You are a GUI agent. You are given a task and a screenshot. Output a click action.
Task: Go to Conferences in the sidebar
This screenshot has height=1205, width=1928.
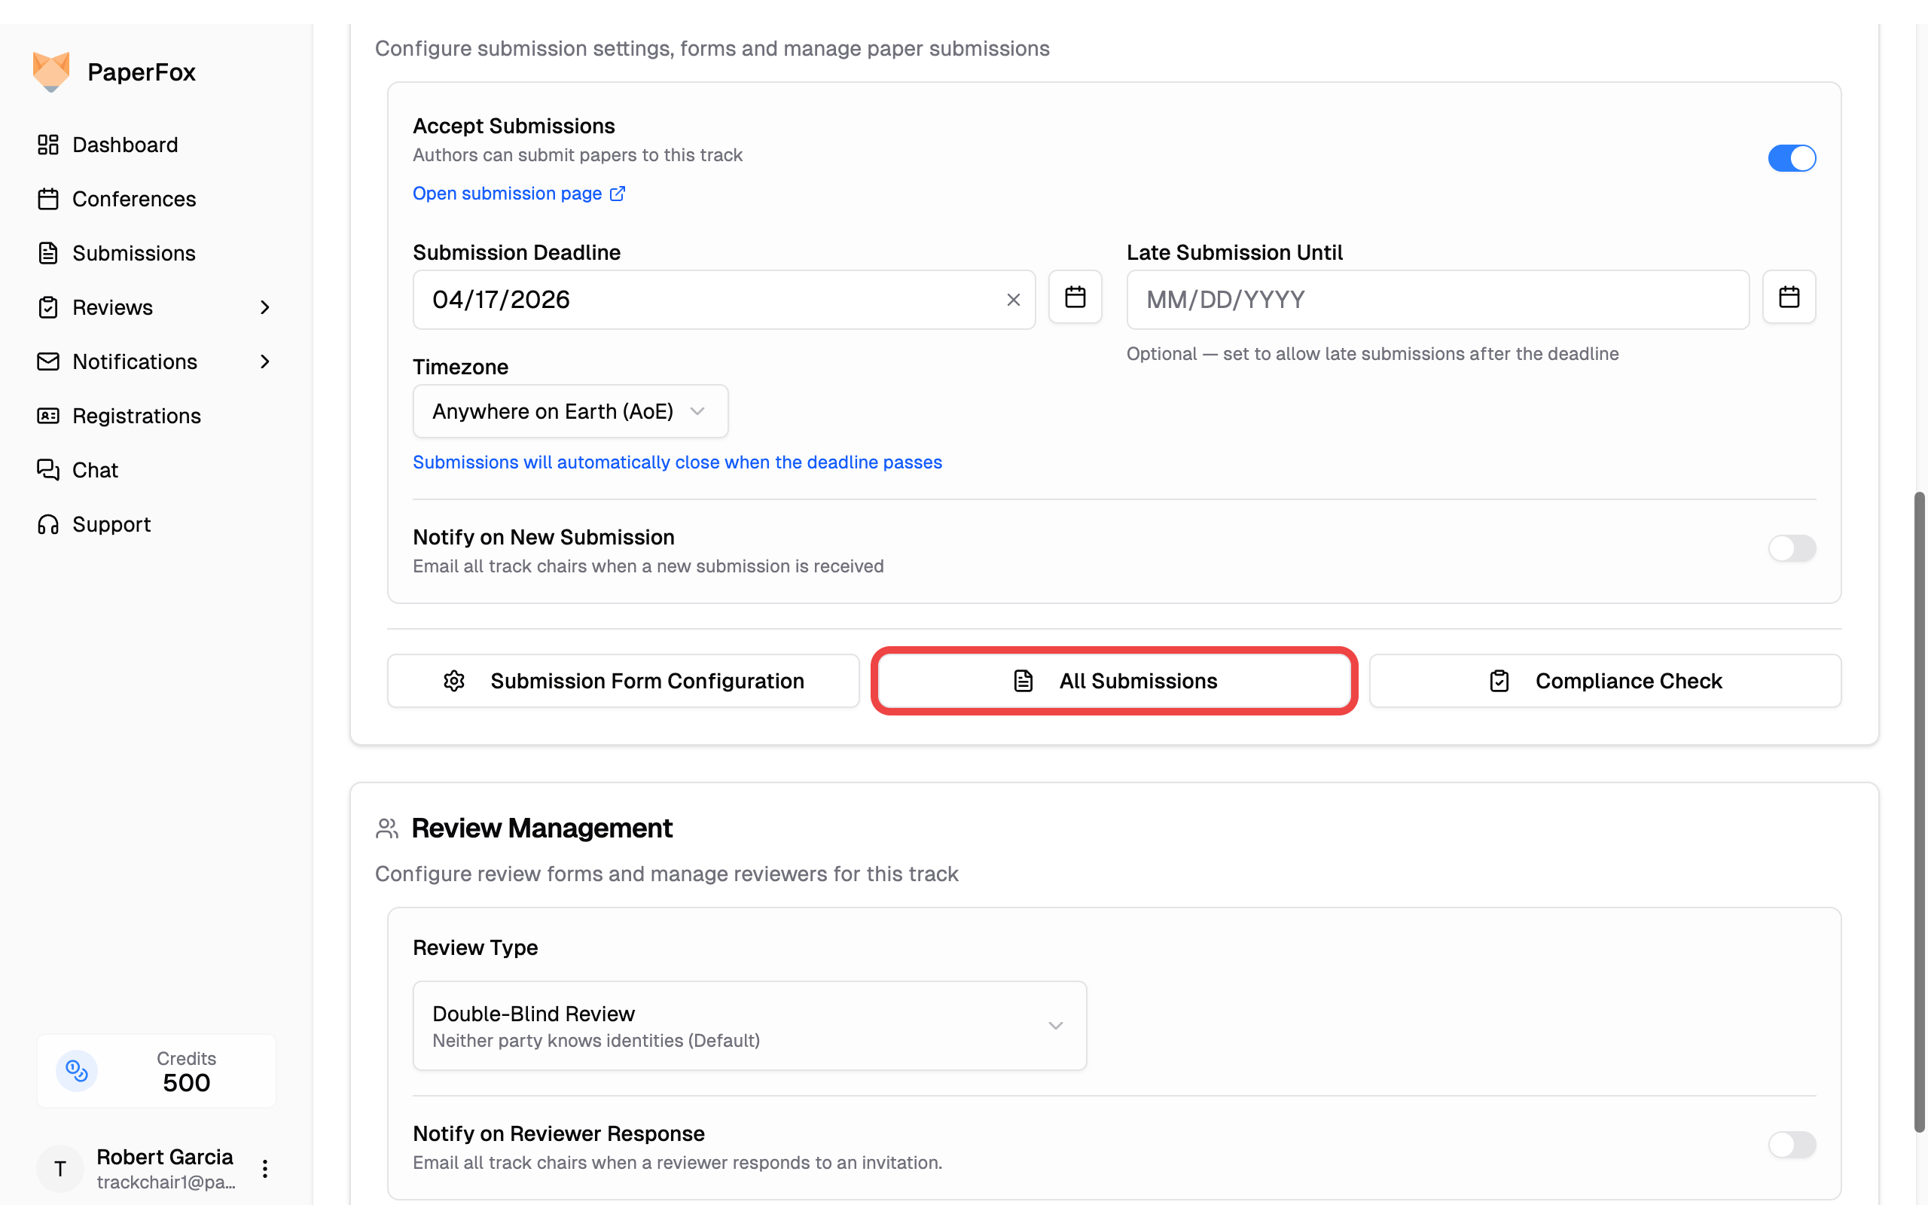click(134, 200)
